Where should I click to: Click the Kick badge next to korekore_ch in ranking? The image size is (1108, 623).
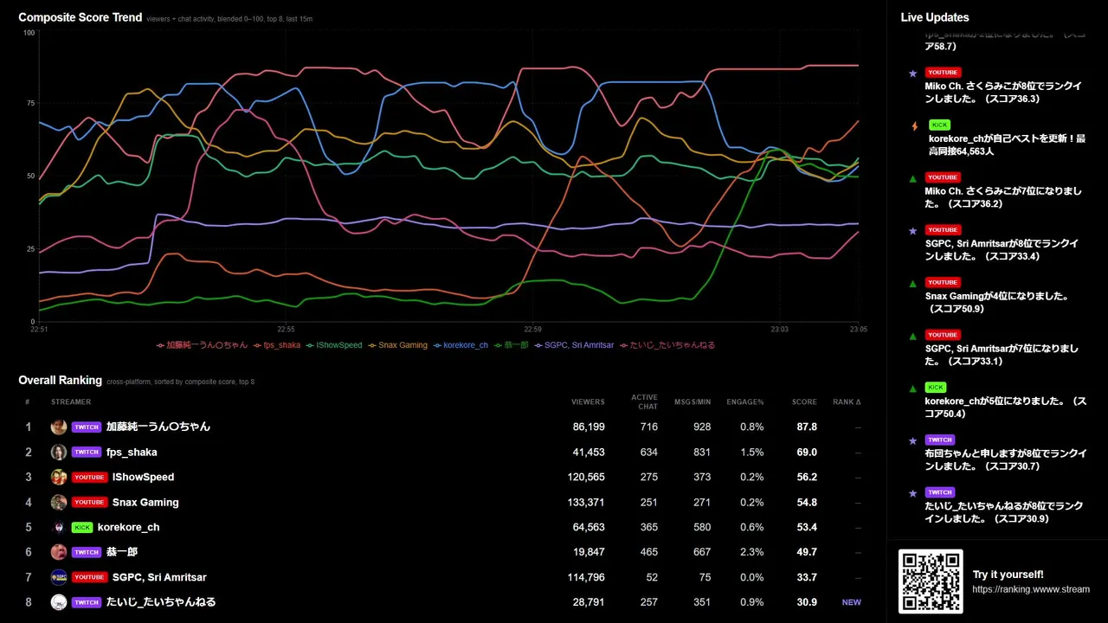(x=82, y=527)
